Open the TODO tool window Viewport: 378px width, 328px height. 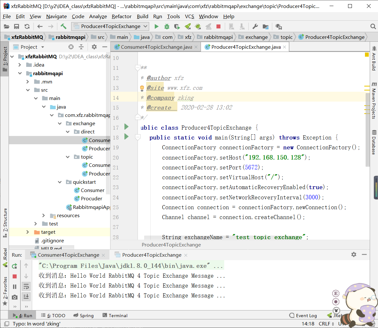pyautogui.click(x=53, y=316)
